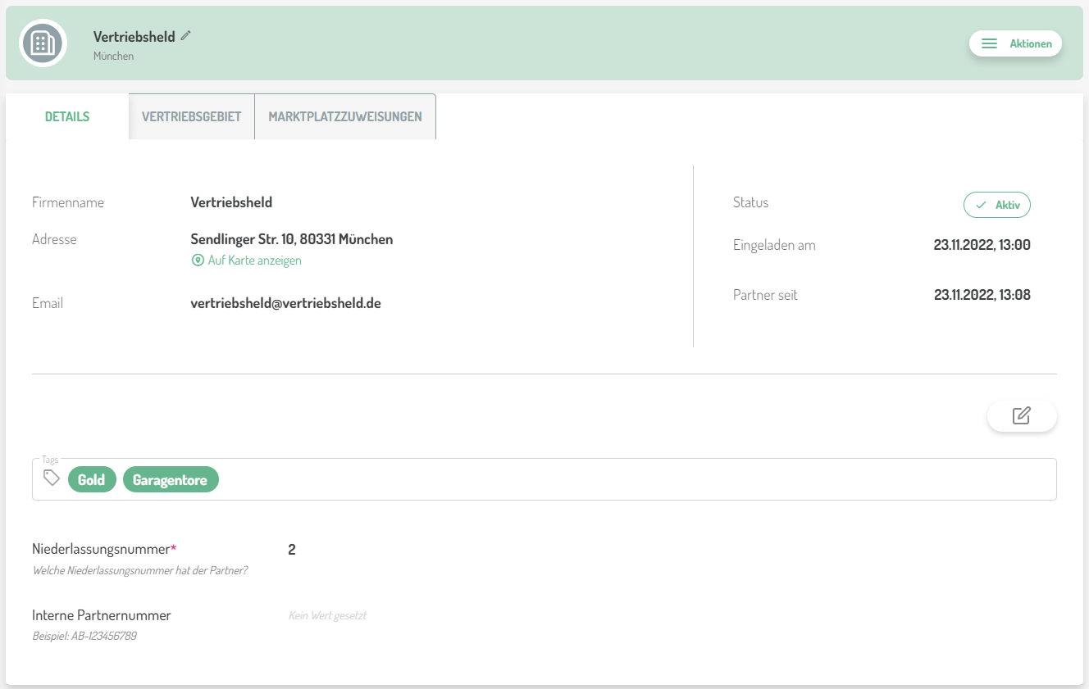Image resolution: width=1089 pixels, height=689 pixels.
Task: Select the Garagentore tag chip
Action: click(171, 480)
